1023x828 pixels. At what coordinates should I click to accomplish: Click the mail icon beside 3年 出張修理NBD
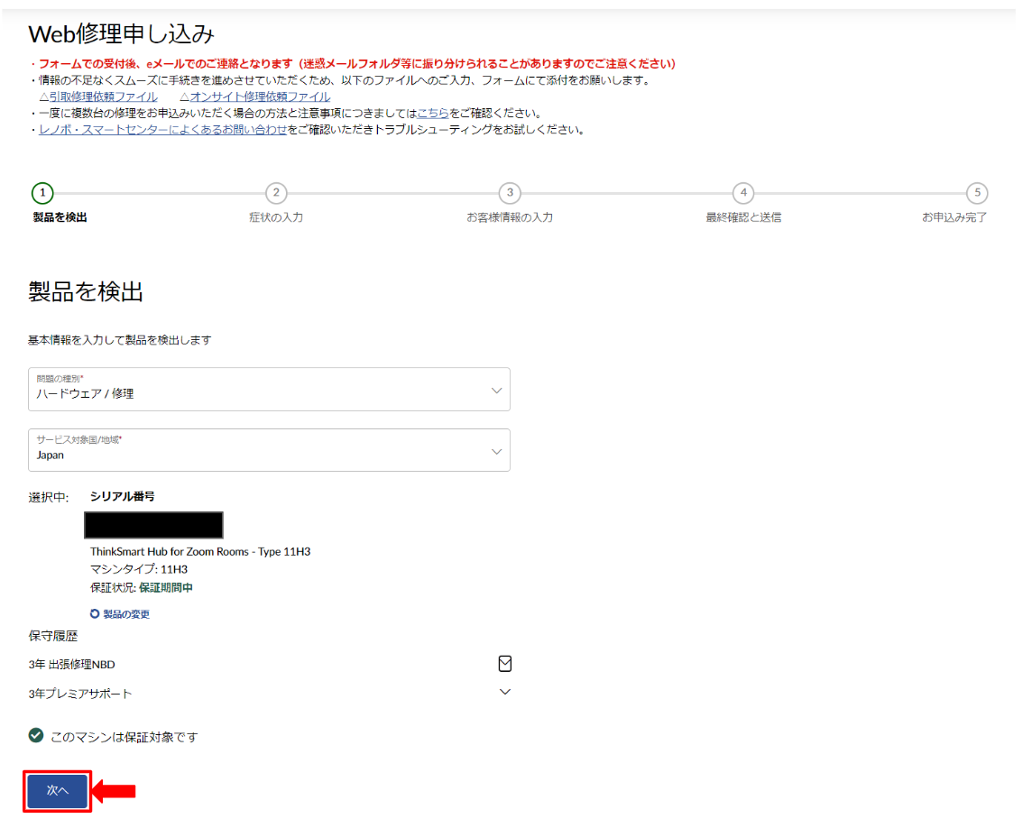[504, 664]
